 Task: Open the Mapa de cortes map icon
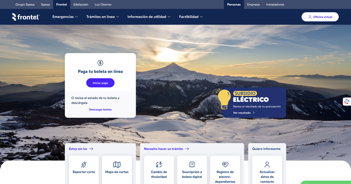117,164
